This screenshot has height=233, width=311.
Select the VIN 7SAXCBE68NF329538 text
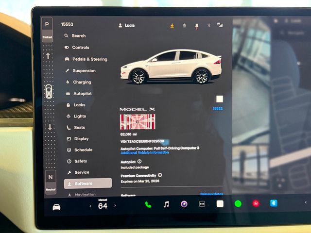(x=142, y=141)
